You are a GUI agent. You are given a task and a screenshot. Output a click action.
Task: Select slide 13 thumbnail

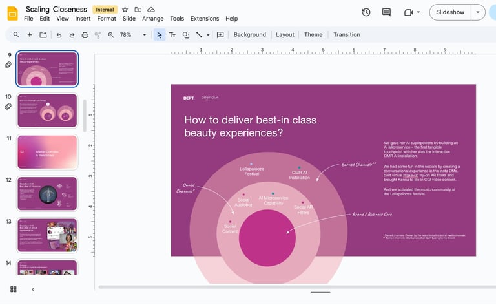pyautogui.click(x=47, y=235)
